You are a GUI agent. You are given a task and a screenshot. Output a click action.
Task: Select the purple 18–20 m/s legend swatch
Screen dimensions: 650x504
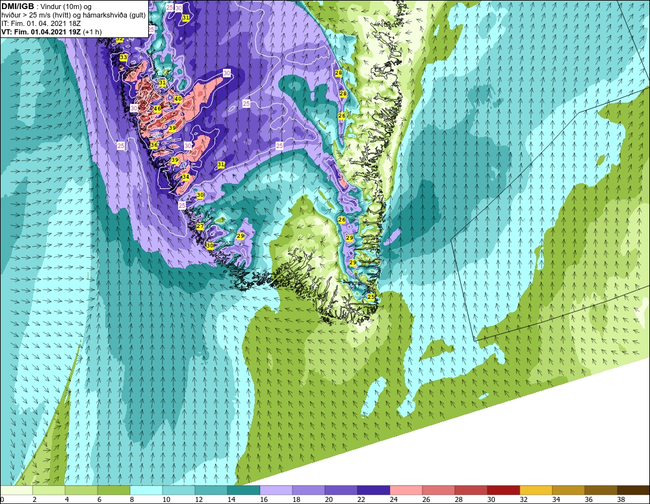pos(308,490)
